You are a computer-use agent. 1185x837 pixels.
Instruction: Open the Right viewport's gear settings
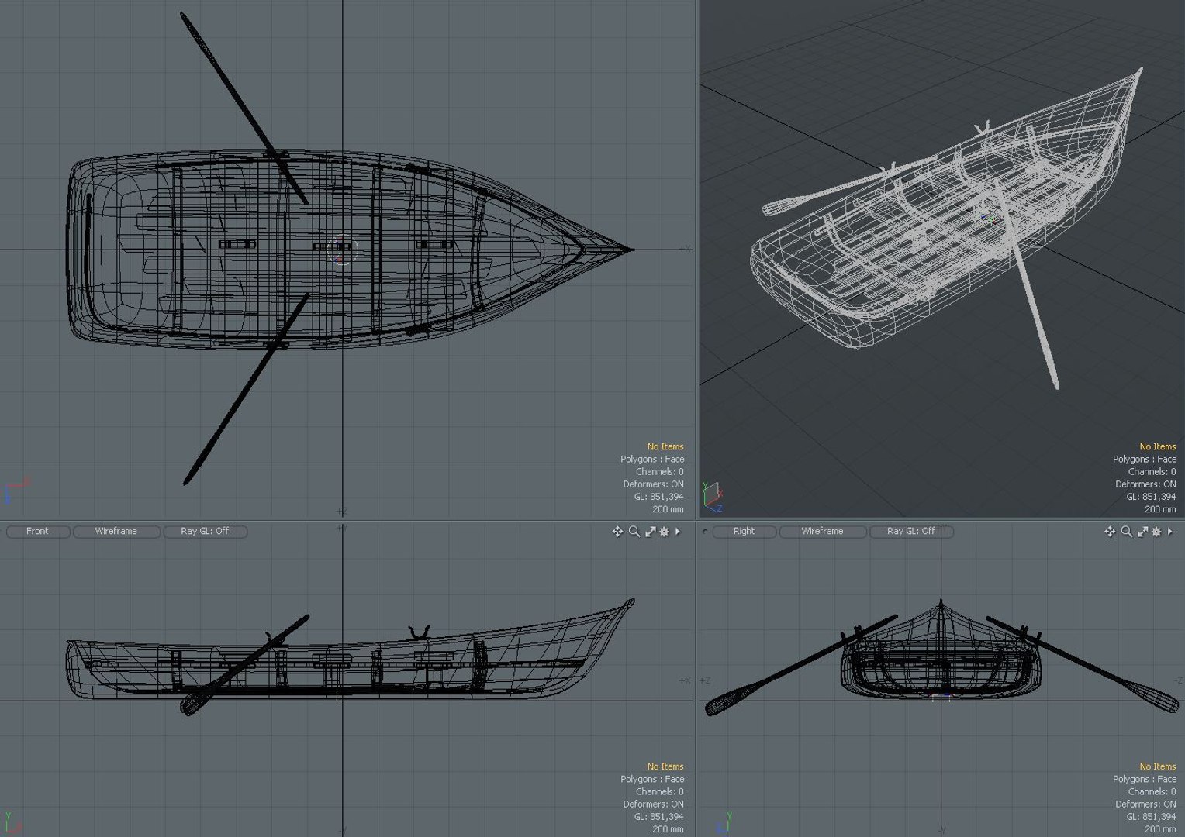[1156, 532]
